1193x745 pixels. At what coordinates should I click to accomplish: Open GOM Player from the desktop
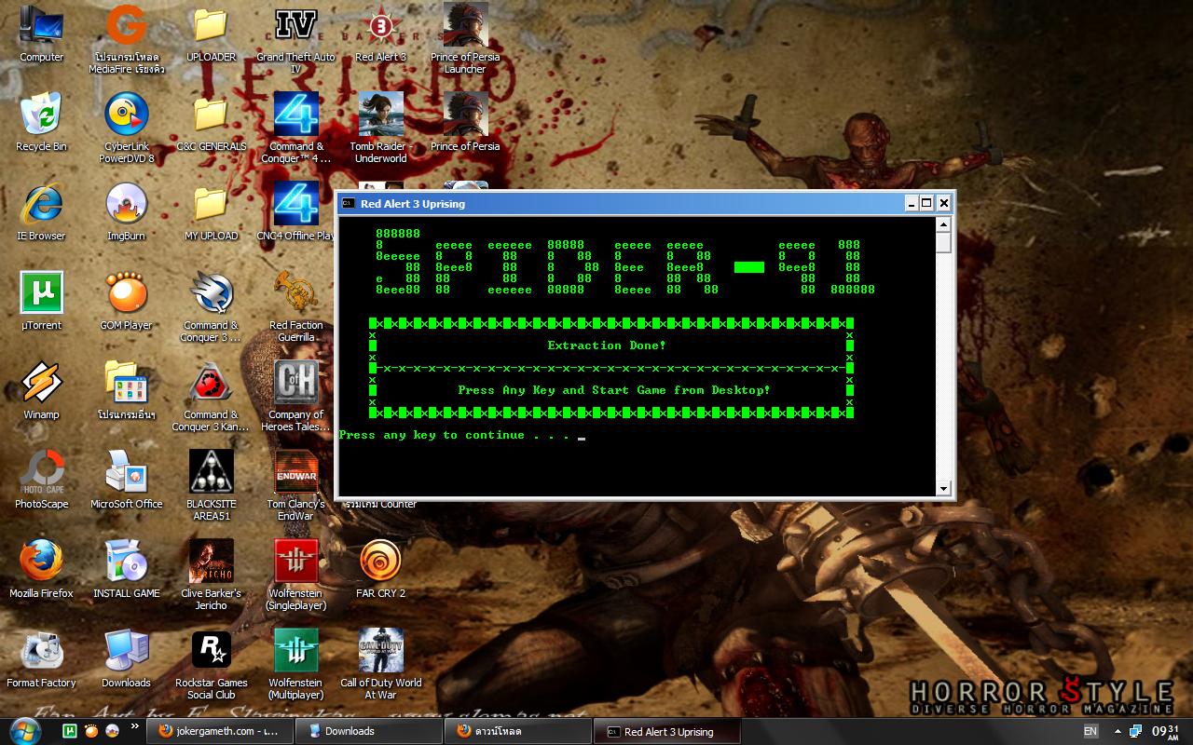[x=127, y=301]
